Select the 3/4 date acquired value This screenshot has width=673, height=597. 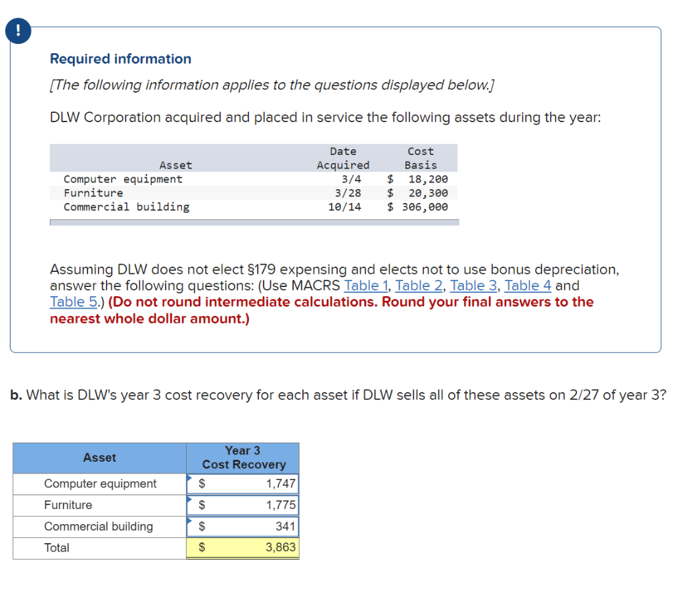click(x=351, y=179)
